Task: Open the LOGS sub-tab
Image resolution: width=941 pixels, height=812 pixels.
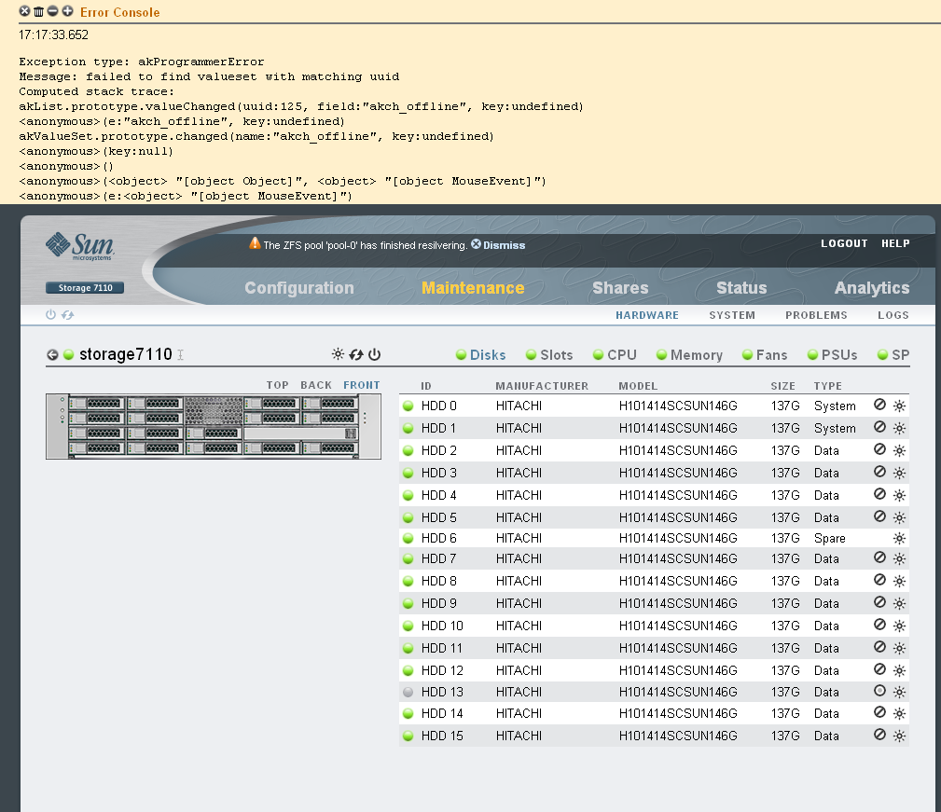Action: (893, 315)
